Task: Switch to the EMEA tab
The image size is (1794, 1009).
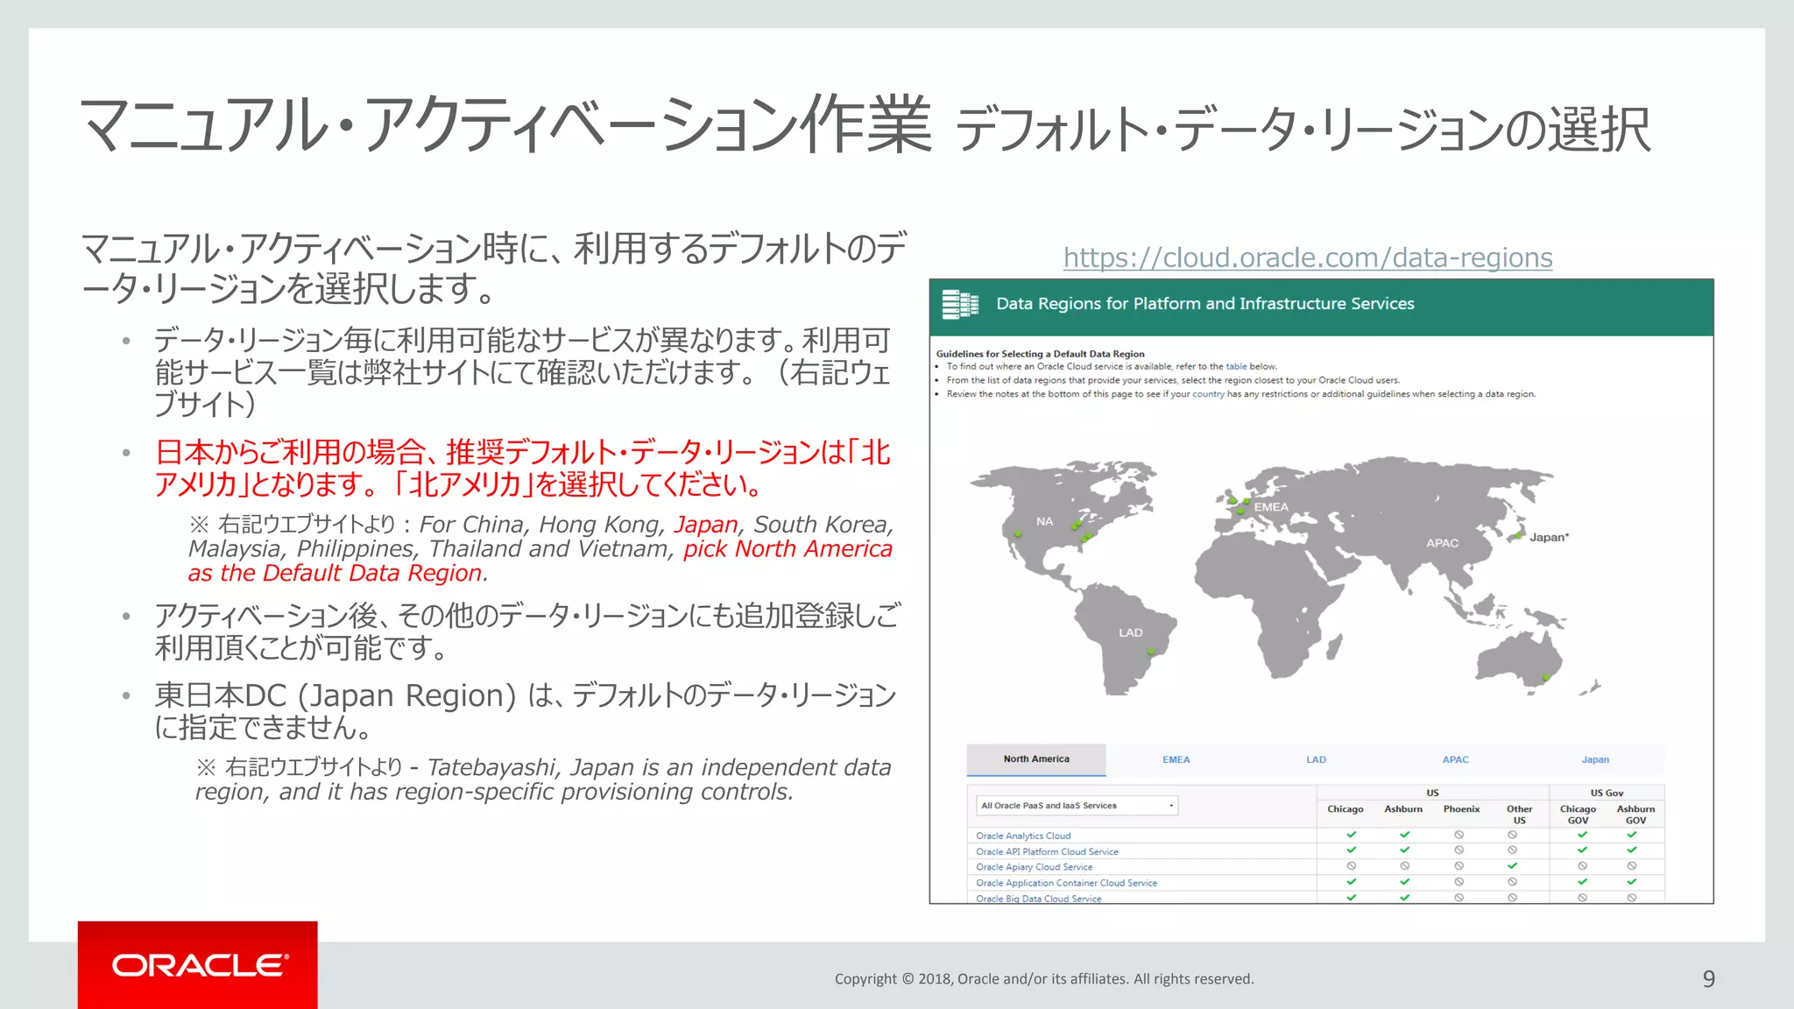Action: click(1176, 759)
